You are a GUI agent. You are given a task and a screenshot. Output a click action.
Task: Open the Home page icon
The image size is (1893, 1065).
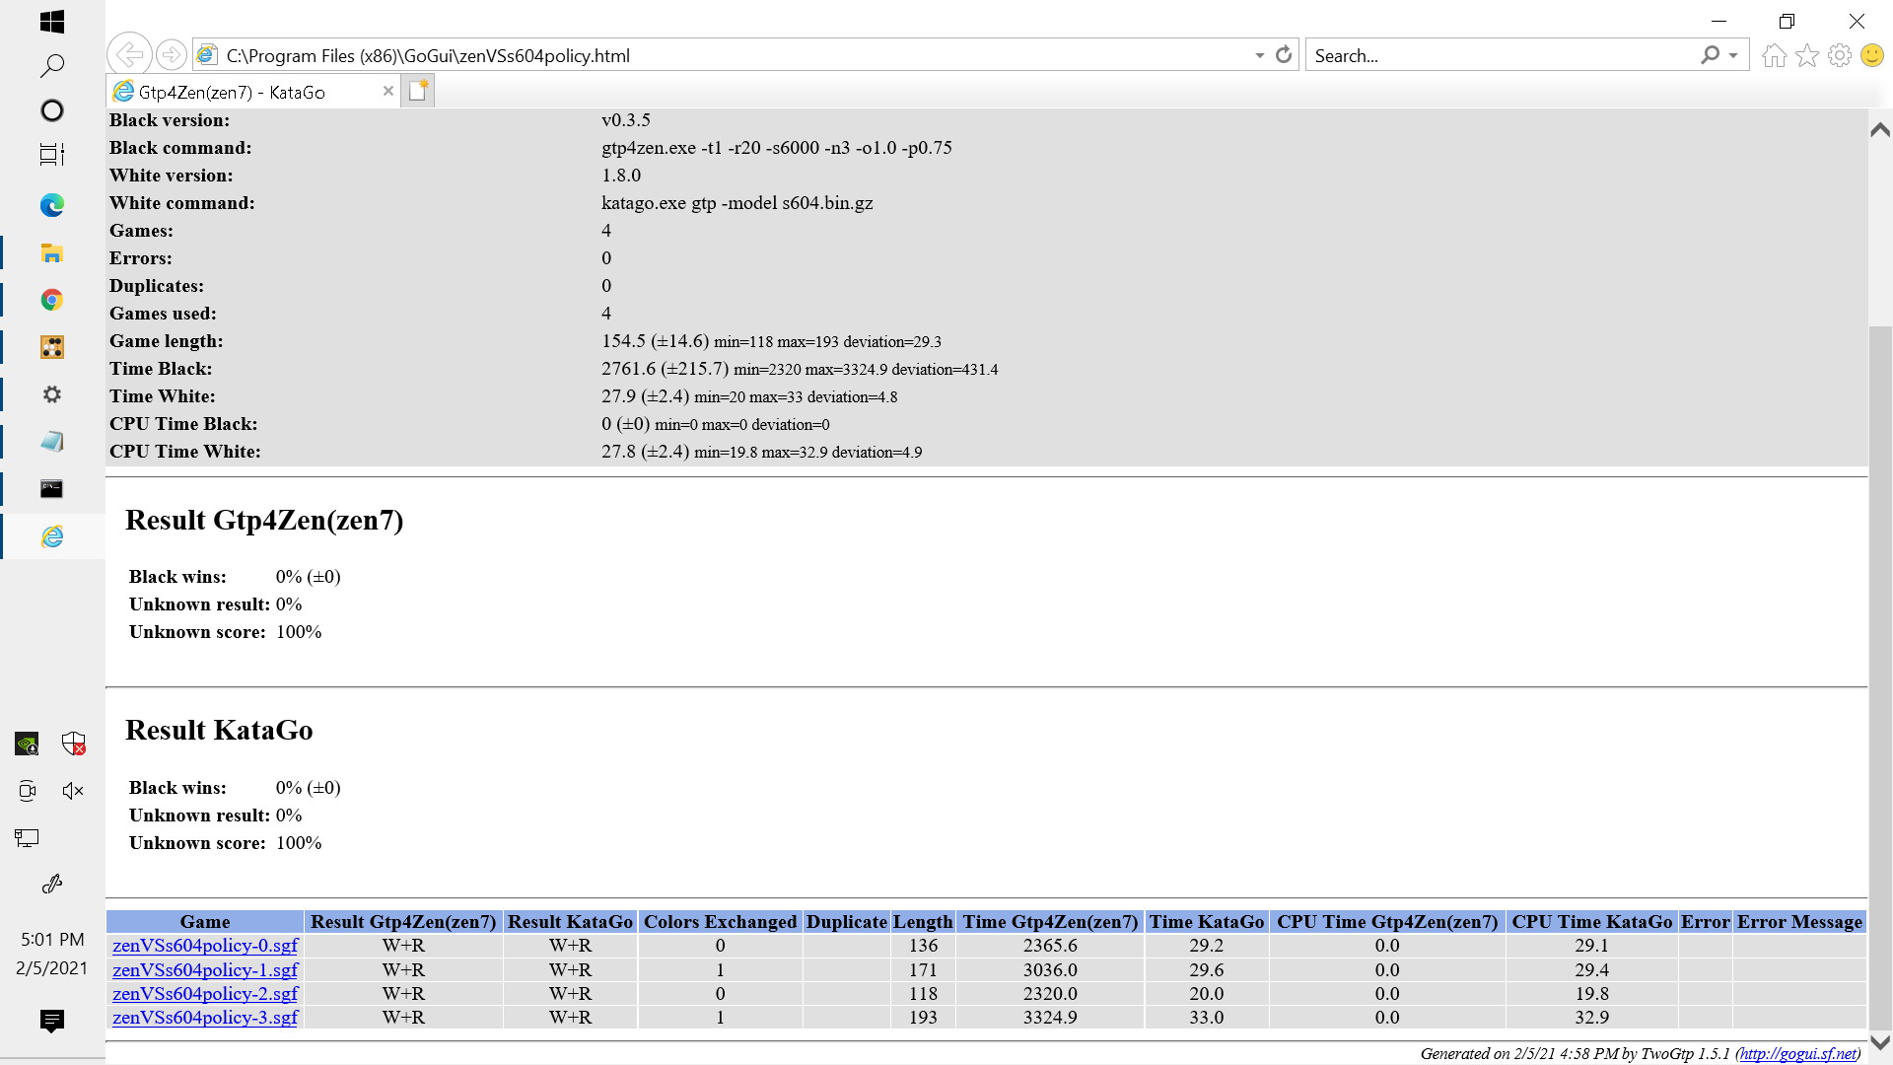1774,55
